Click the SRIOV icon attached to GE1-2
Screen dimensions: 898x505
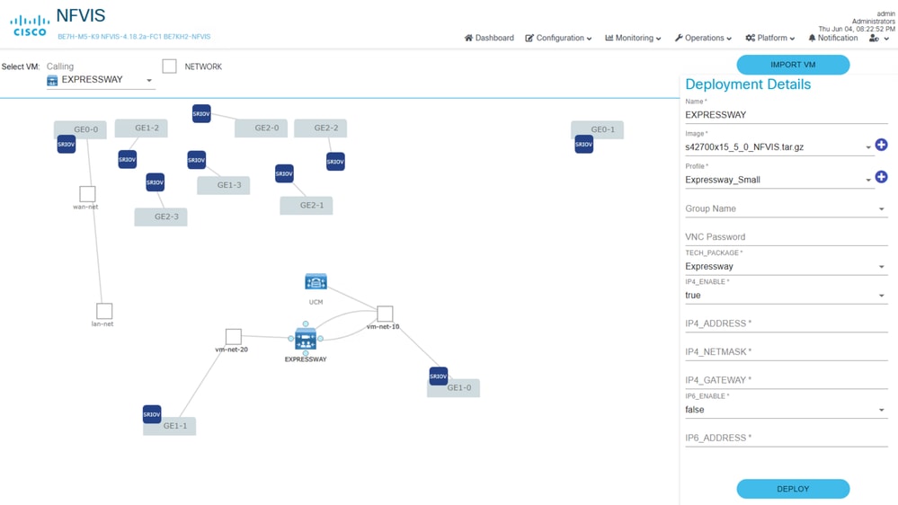coord(127,159)
